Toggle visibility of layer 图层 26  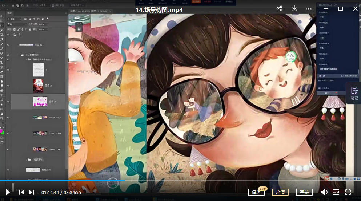click(8, 45)
